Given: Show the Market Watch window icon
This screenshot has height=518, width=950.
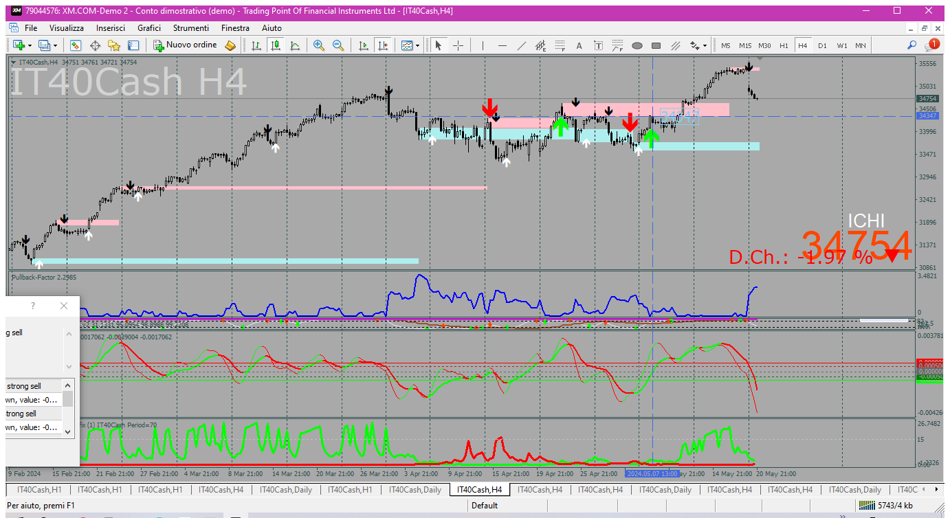Looking at the screenshot, I should point(76,45).
